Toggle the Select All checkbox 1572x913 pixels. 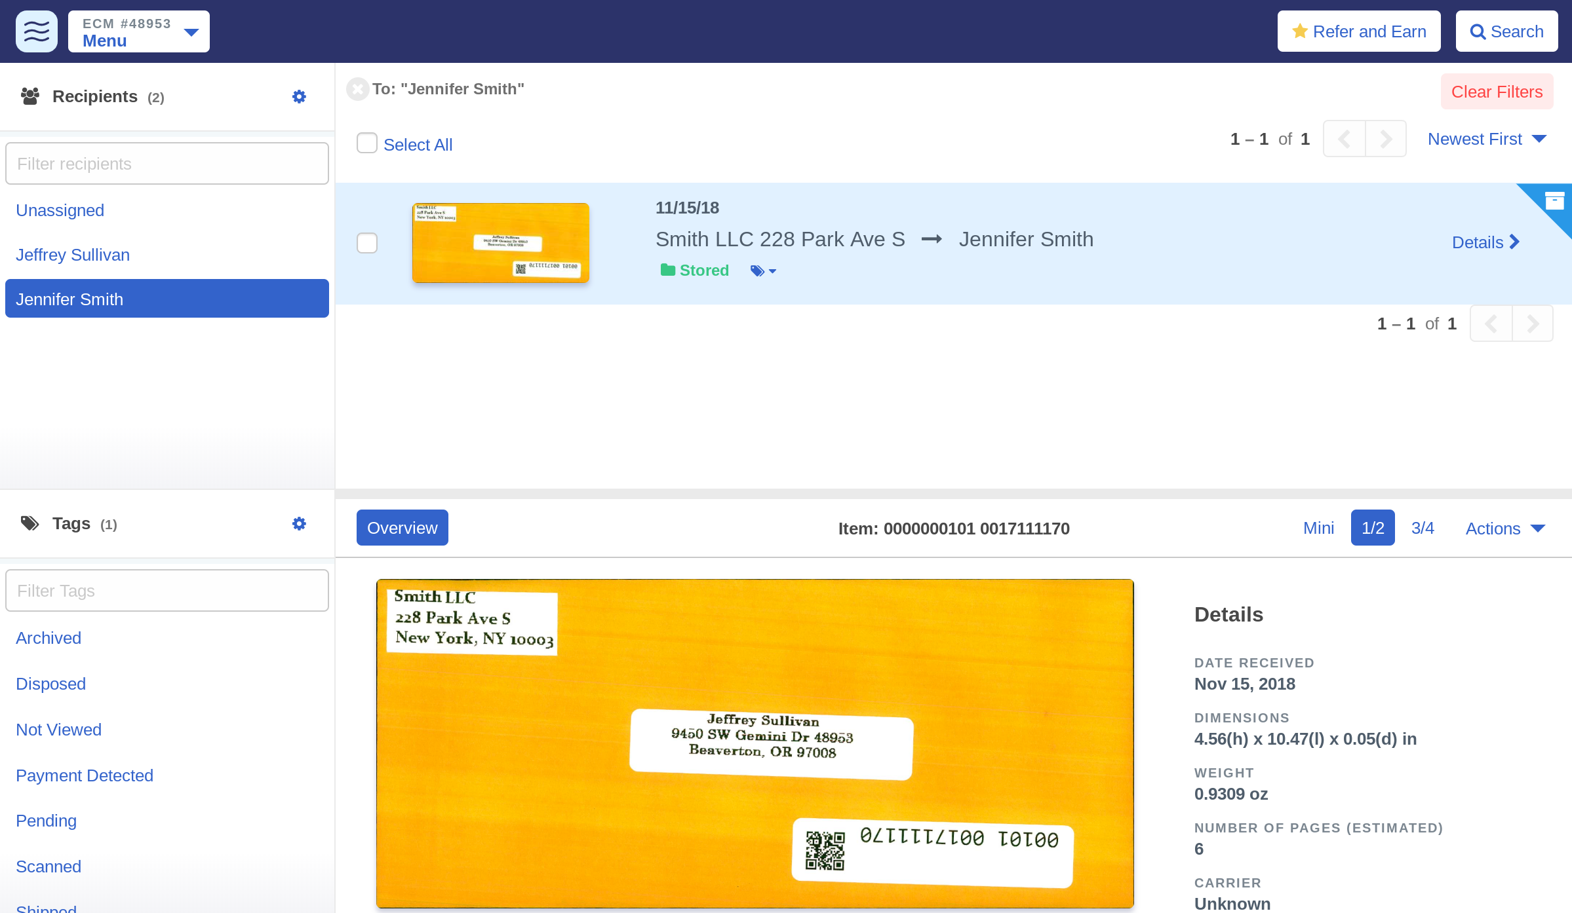367,143
